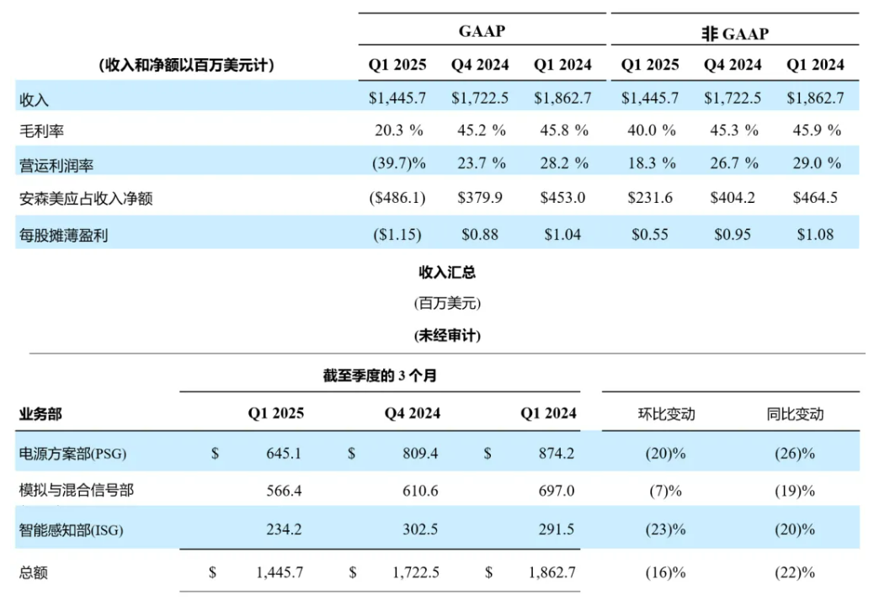Click 1,445.7 in the 总额 row
874x601 pixels.
click(280, 572)
